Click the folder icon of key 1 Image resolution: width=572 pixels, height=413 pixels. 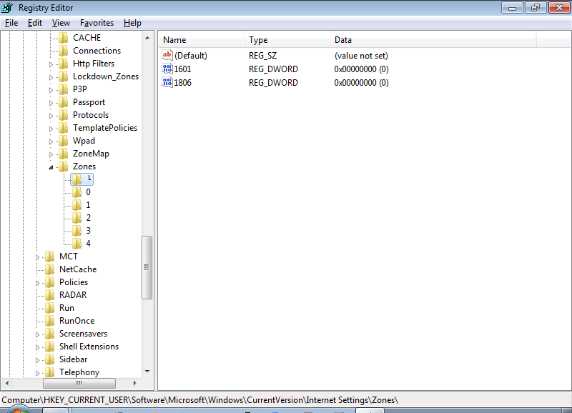click(77, 205)
